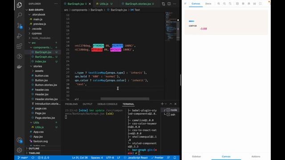Image resolution: width=285 pixels, height=160 pixels.
Task: Maximize the terminal panel with the caret
Action: pos(171,104)
